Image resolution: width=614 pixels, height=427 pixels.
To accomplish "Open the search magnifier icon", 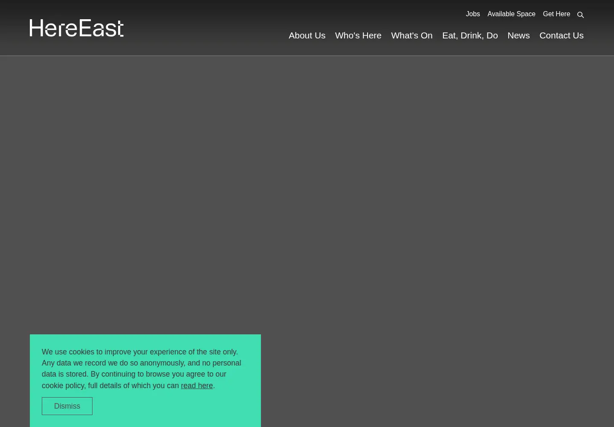I will pos(580,15).
